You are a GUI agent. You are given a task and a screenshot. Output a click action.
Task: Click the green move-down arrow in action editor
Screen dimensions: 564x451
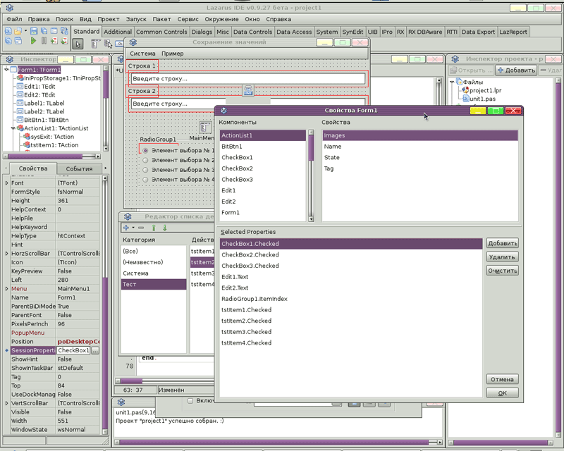tap(165, 228)
